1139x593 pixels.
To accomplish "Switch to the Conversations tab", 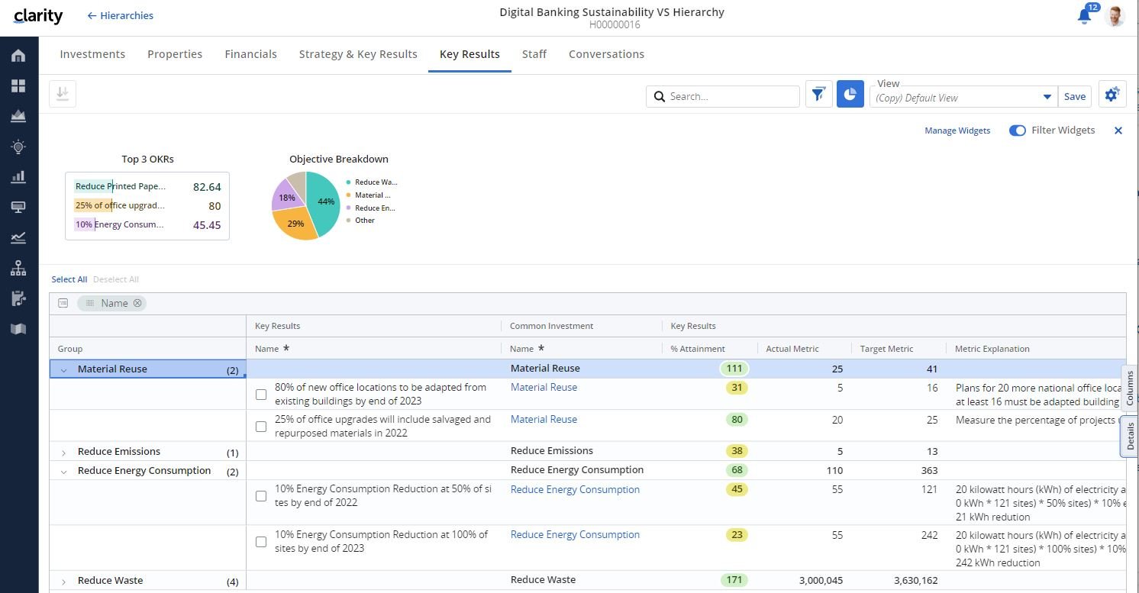I will 606,54.
